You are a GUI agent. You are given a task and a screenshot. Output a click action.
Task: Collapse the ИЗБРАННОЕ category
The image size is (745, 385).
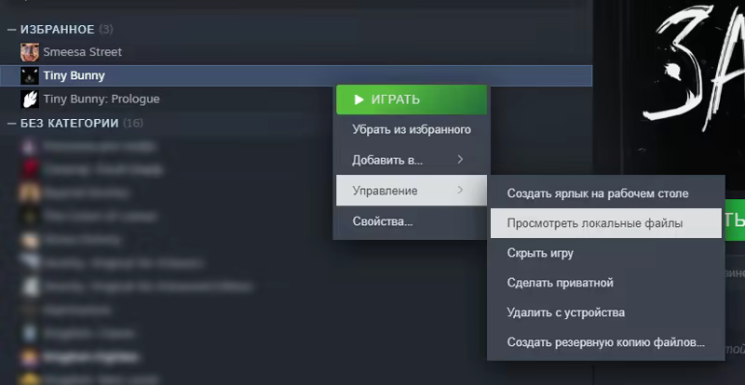[12, 30]
